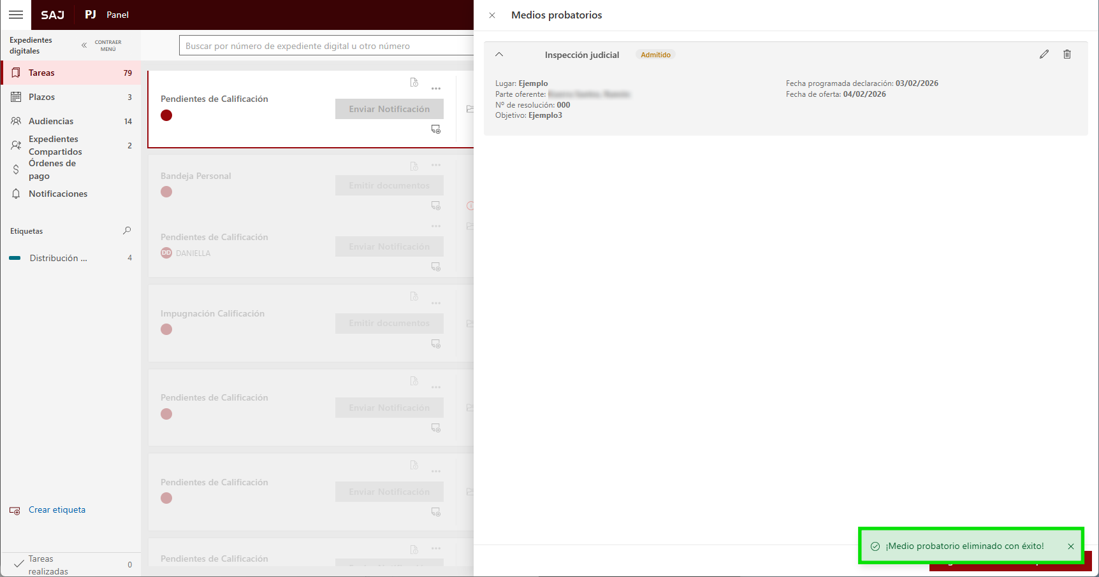Image resolution: width=1099 pixels, height=577 pixels.
Task: Click the Notificaciones bell icon
Action: point(16,194)
